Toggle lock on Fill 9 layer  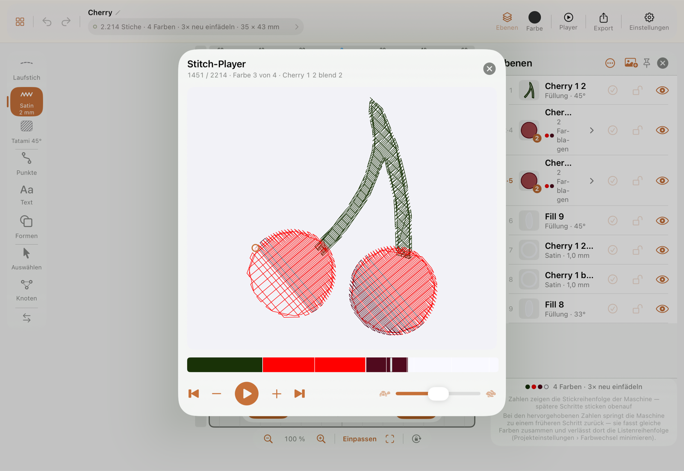point(637,221)
